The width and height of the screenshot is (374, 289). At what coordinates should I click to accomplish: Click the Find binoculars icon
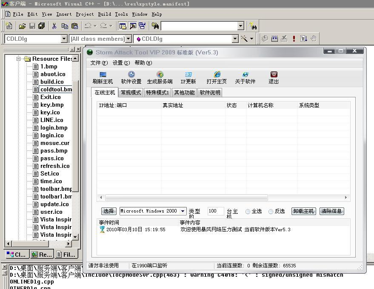pyautogui.click(x=253, y=26)
